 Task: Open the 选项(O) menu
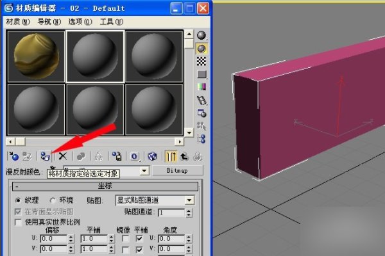coord(80,22)
